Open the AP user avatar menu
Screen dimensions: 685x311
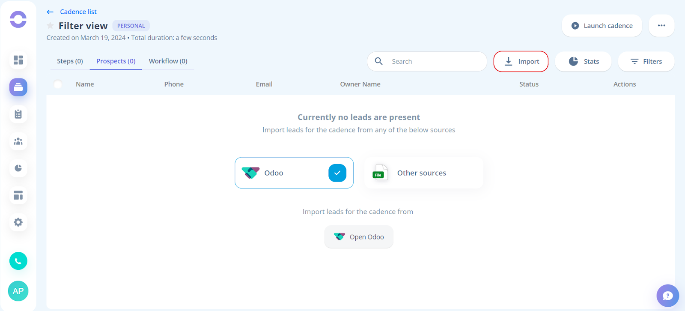[x=18, y=291]
